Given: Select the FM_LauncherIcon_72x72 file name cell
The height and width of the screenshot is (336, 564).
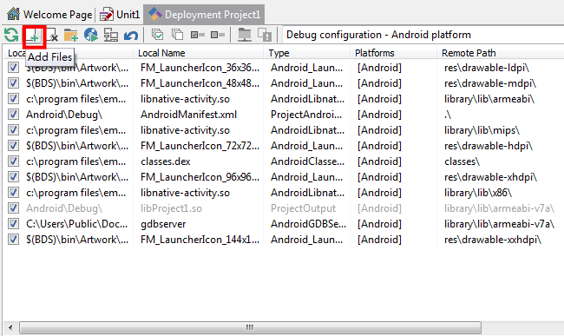Looking at the screenshot, I should tap(200, 146).
